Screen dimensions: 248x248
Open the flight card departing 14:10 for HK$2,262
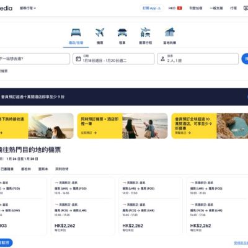[151, 206]
